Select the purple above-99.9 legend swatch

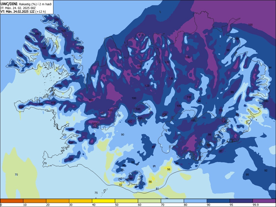264,201
